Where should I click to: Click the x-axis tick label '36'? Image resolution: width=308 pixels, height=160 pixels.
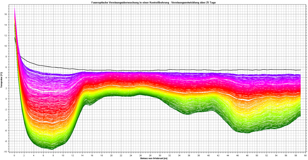click(x=189, y=156)
